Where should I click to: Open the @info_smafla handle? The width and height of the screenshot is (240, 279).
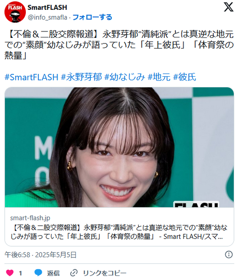pyautogui.click(x=48, y=18)
